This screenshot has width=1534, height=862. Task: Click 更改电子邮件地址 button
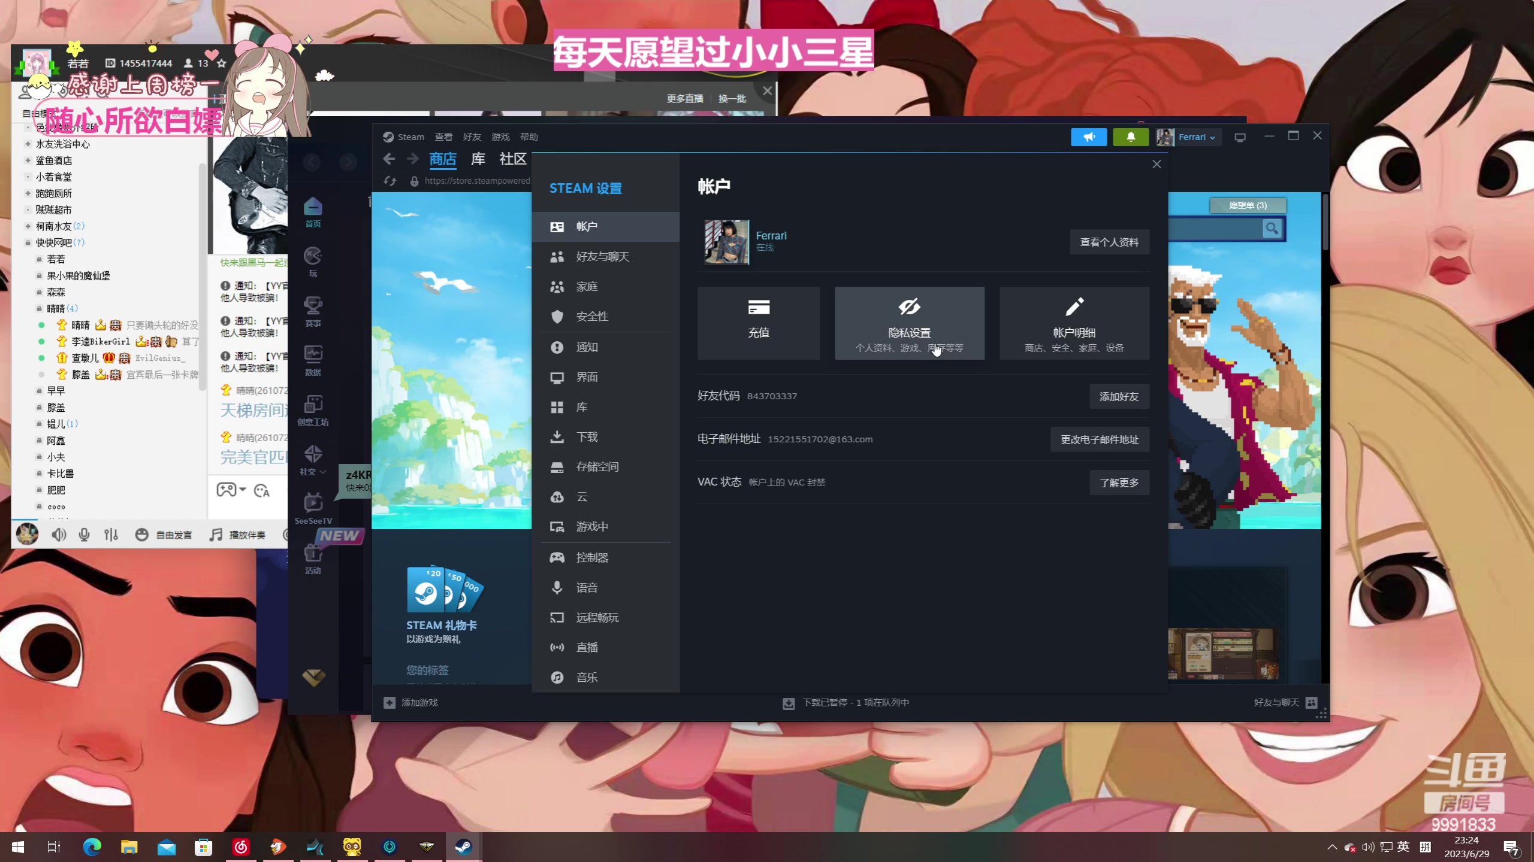tap(1100, 439)
